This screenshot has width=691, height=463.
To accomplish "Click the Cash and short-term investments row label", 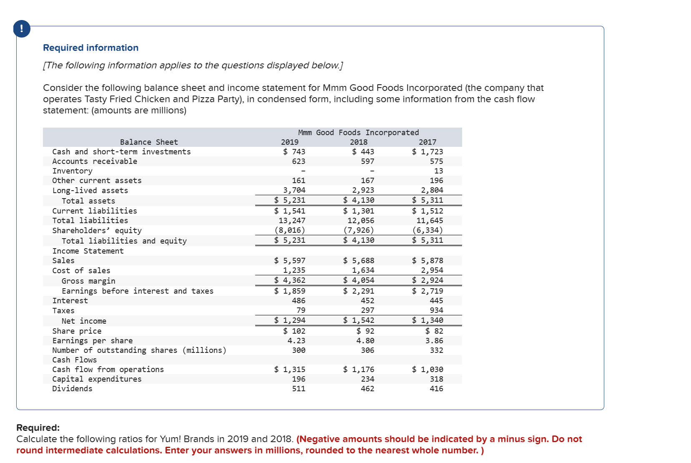I will pos(121,151).
